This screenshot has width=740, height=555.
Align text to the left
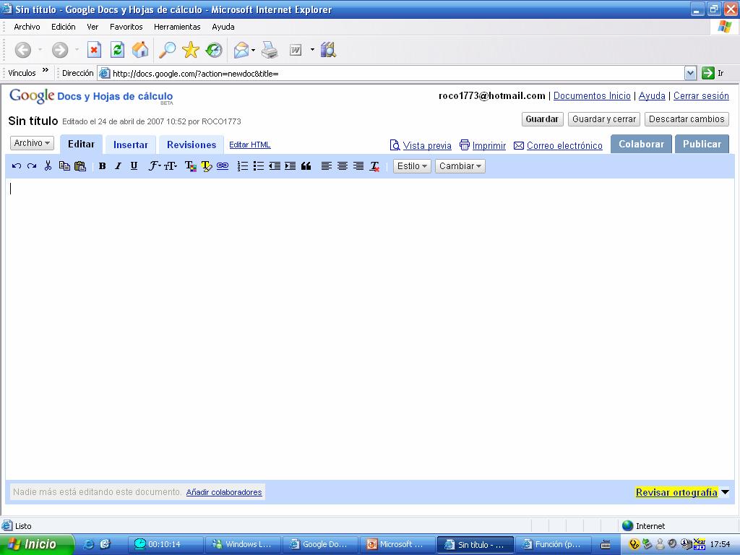click(x=326, y=166)
